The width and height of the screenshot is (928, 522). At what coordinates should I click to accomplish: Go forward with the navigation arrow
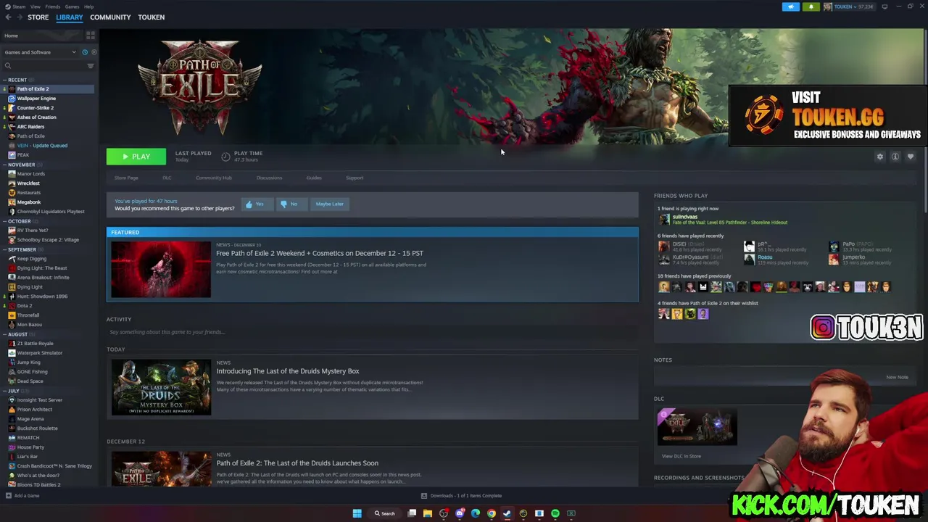click(20, 17)
